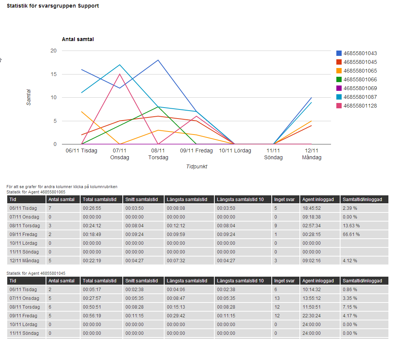Click Samtaltid/inloggad header in Agent 46855801045 table
The image size is (396, 339).
coord(364,280)
